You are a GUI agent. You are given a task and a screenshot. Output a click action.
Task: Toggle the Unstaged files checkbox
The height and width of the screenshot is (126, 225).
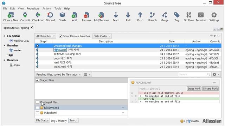click(38, 102)
